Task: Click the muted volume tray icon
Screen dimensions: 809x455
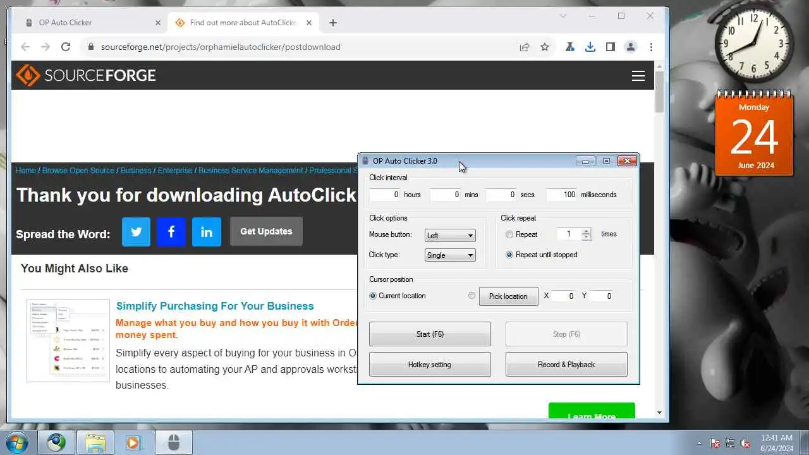Action: point(745,443)
